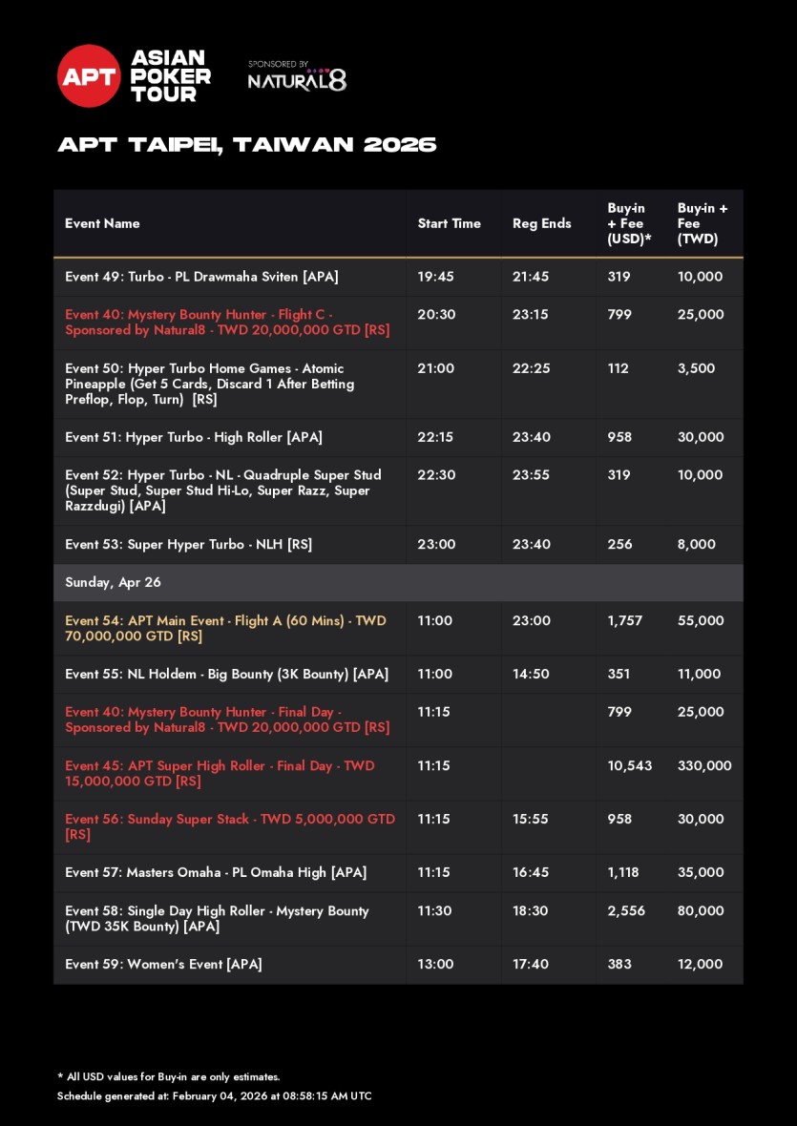This screenshot has width=797, height=1126.
Task: Click the red APT circle logo
Action: (x=89, y=76)
